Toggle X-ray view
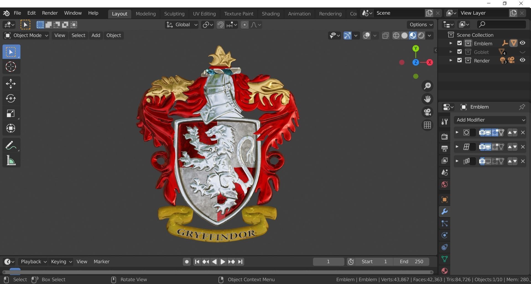Screen dimensions: 531x284 pos(386,35)
